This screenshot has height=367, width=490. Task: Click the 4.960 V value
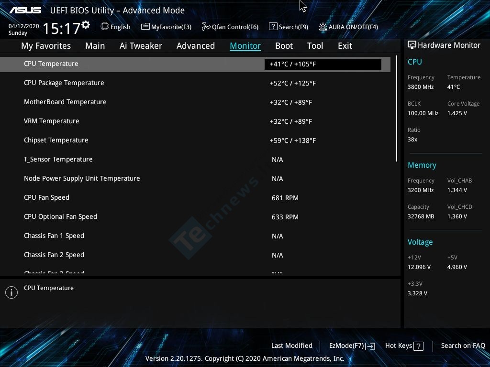click(x=457, y=267)
